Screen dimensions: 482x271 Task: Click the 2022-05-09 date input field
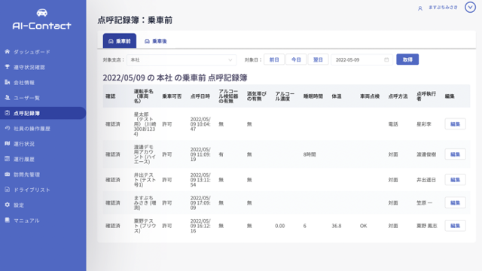pos(361,60)
